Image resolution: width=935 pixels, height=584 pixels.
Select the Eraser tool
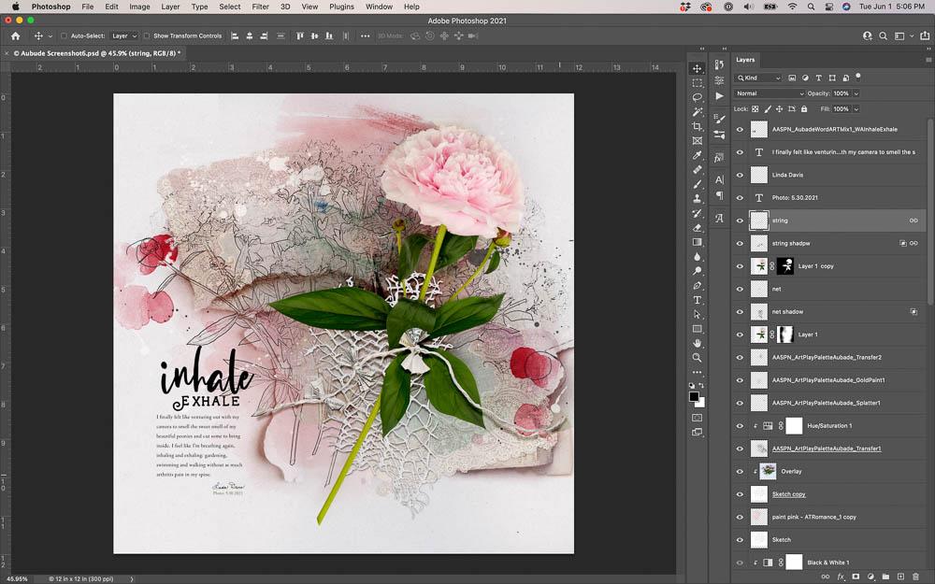click(698, 228)
